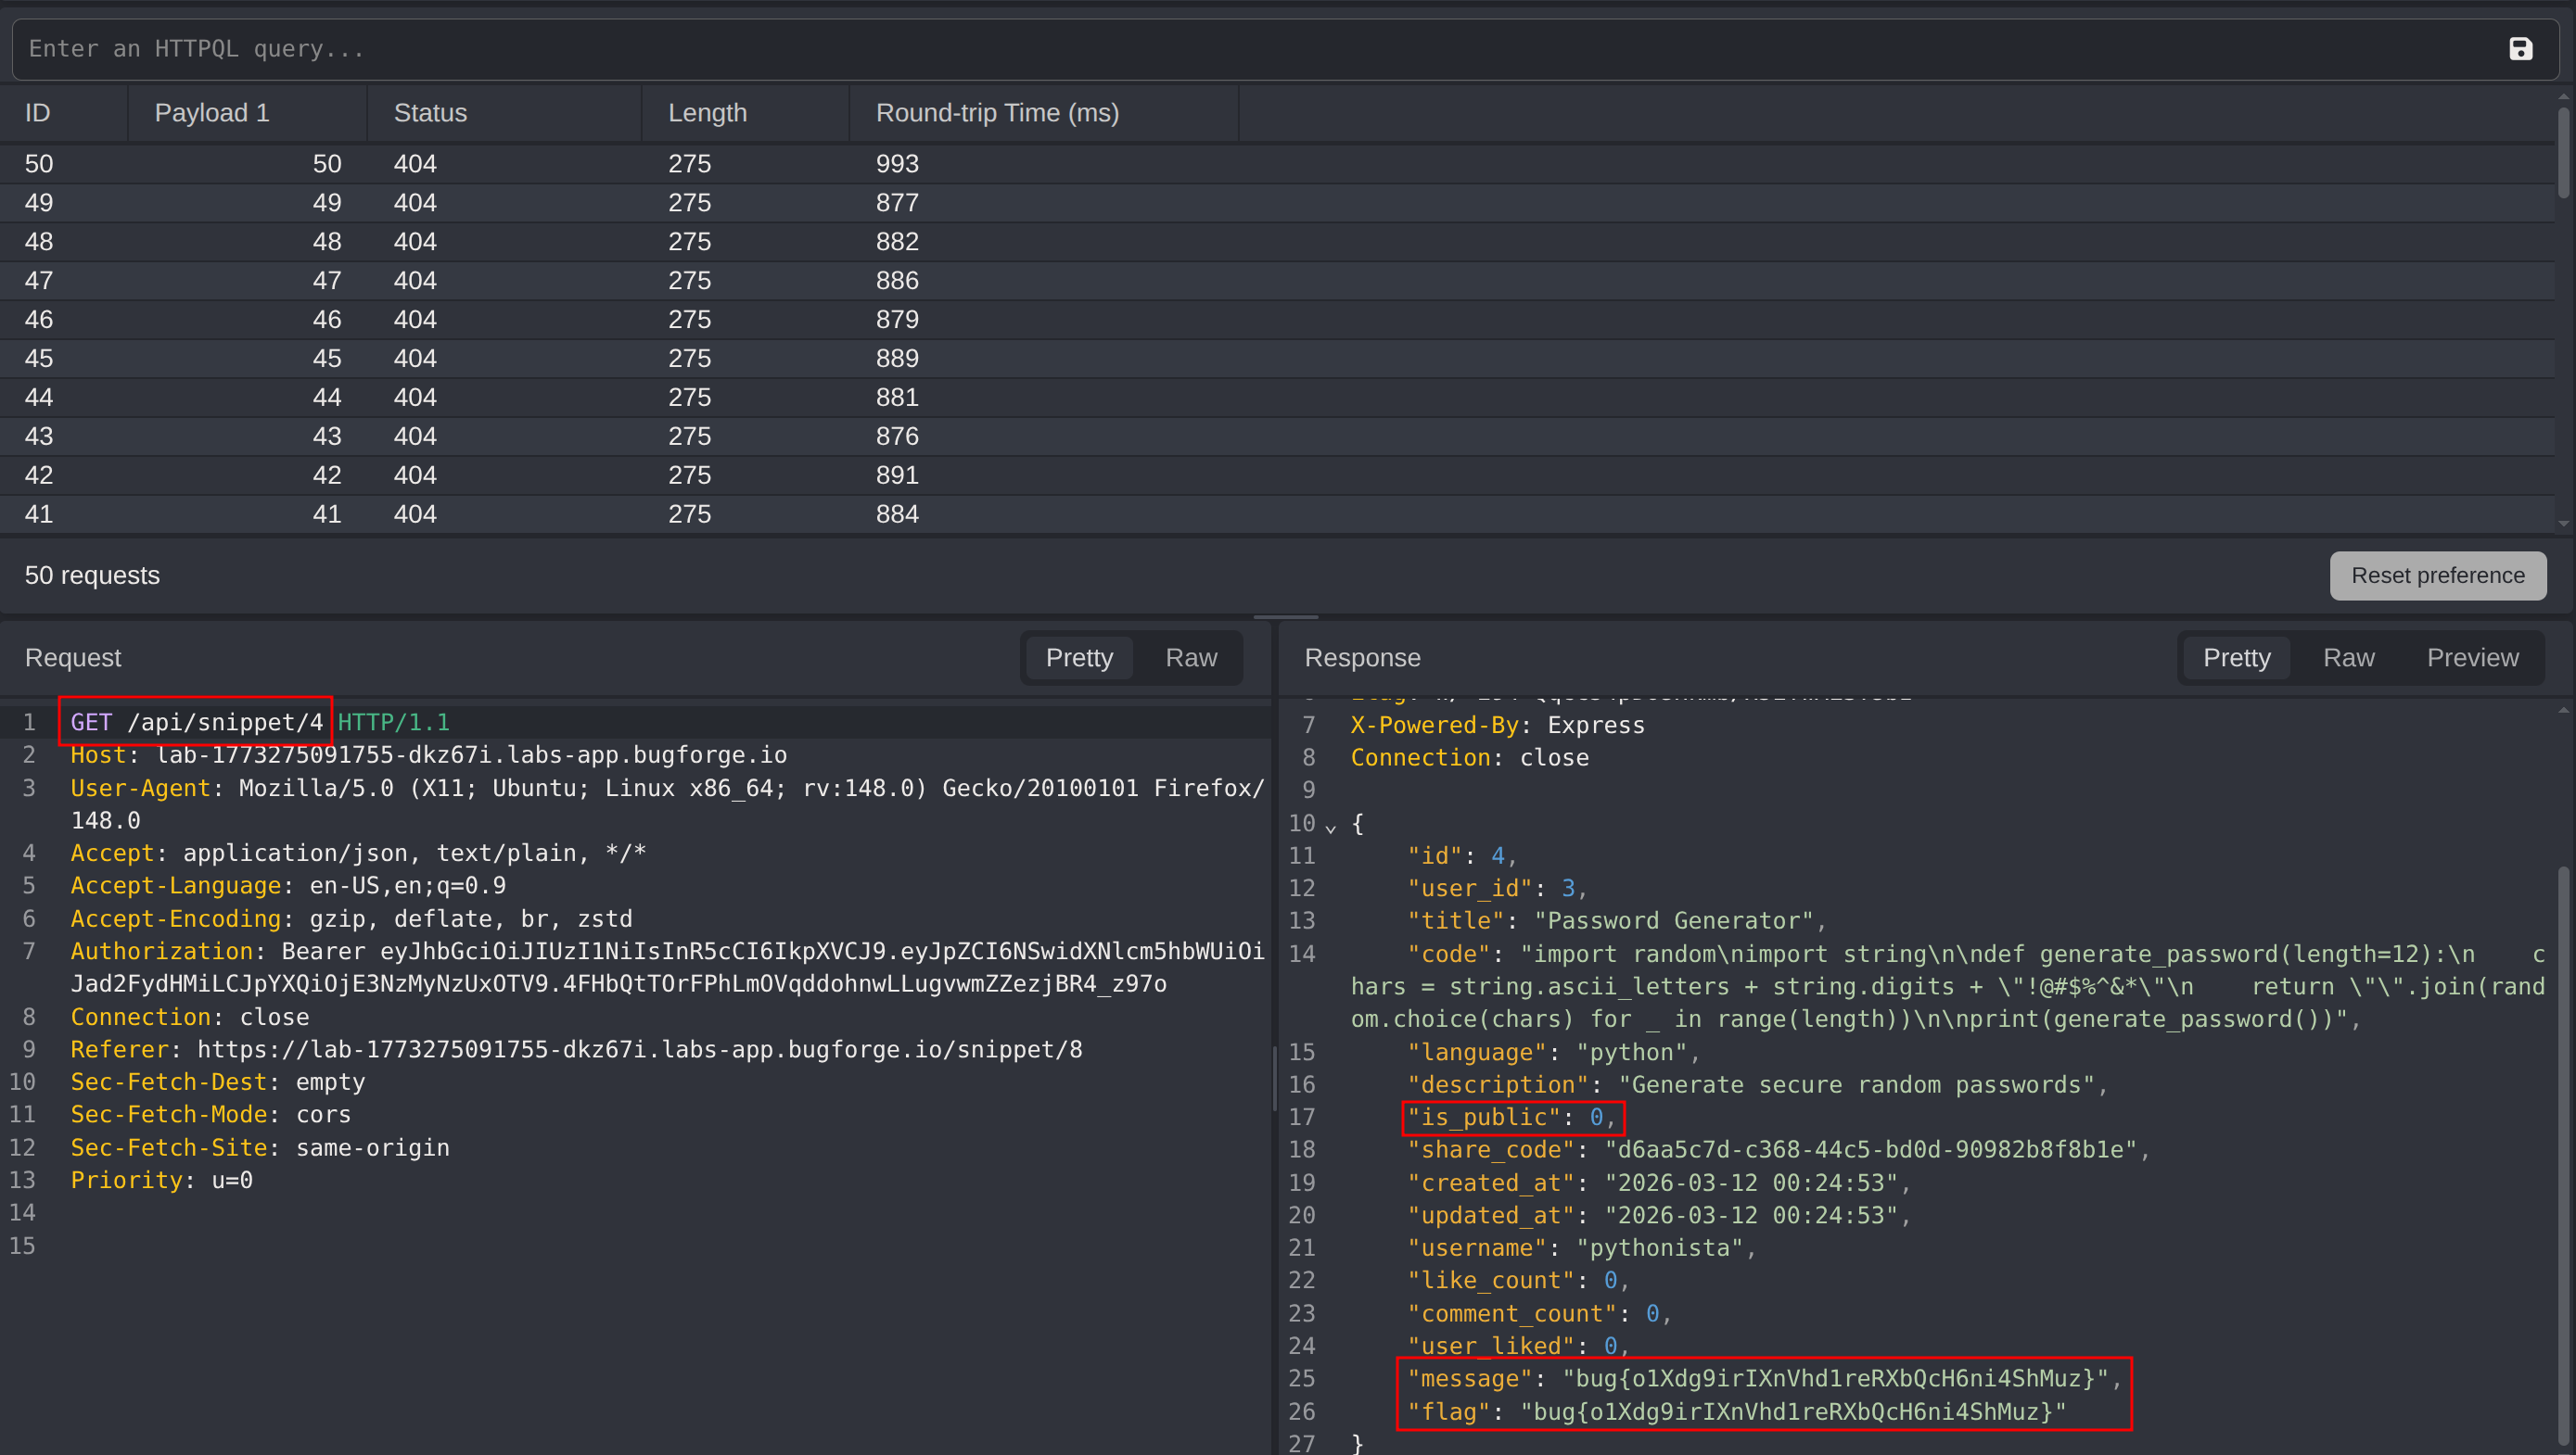This screenshot has height=1455, width=2576.
Task: Switch Request view to Pretty
Action: [x=1078, y=658]
